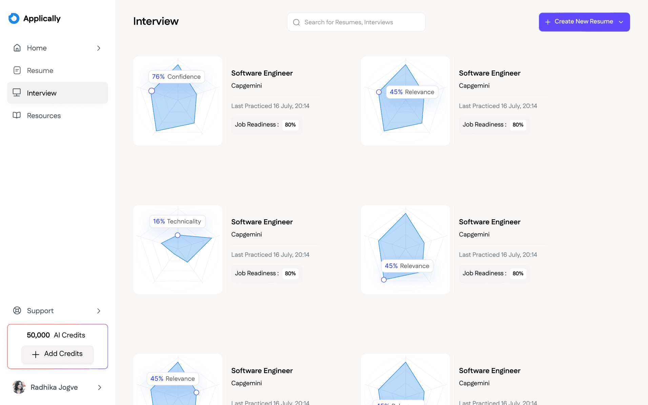The width and height of the screenshot is (648, 405).
Task: Open the Create New Resume dropdown arrow
Action: 621,22
